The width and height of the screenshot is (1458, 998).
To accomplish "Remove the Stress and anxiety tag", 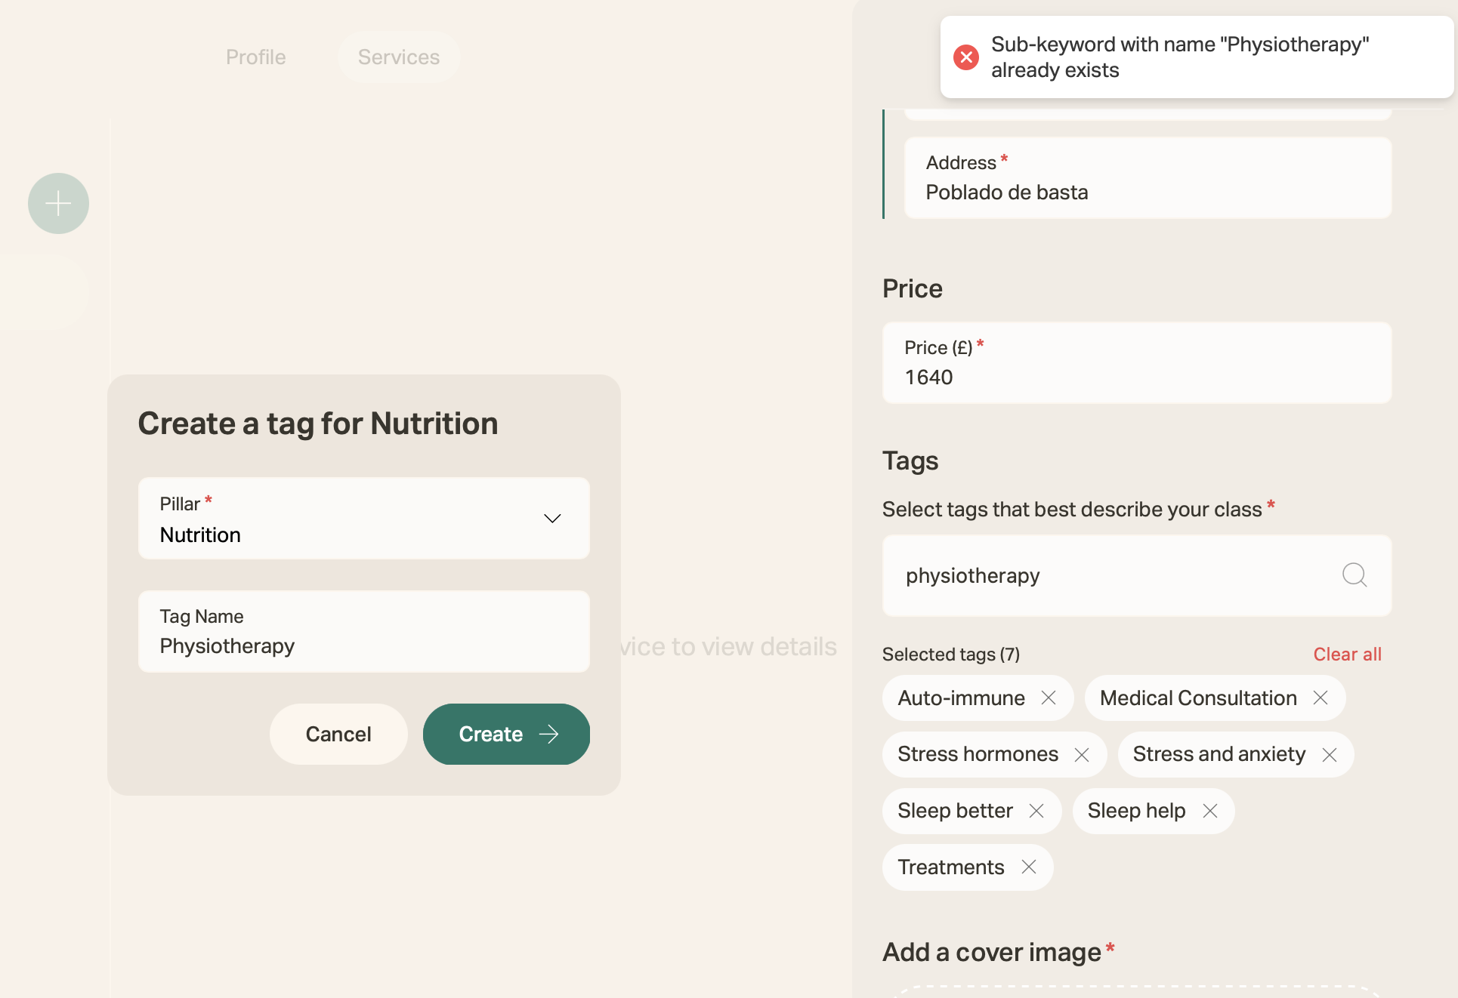I will click(x=1330, y=754).
